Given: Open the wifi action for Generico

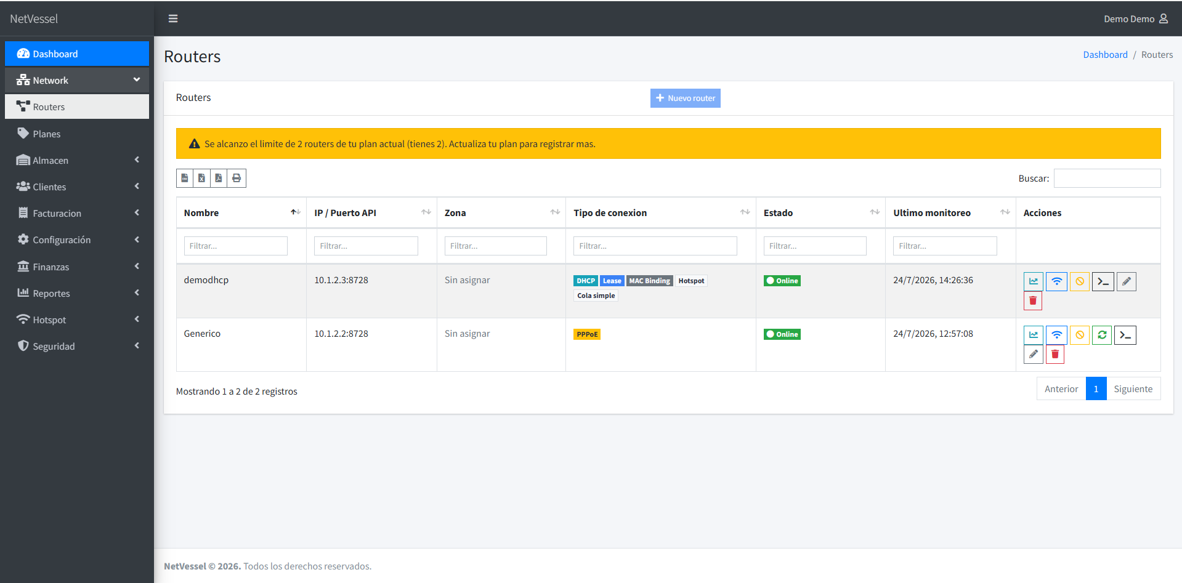Looking at the screenshot, I should pos(1056,335).
